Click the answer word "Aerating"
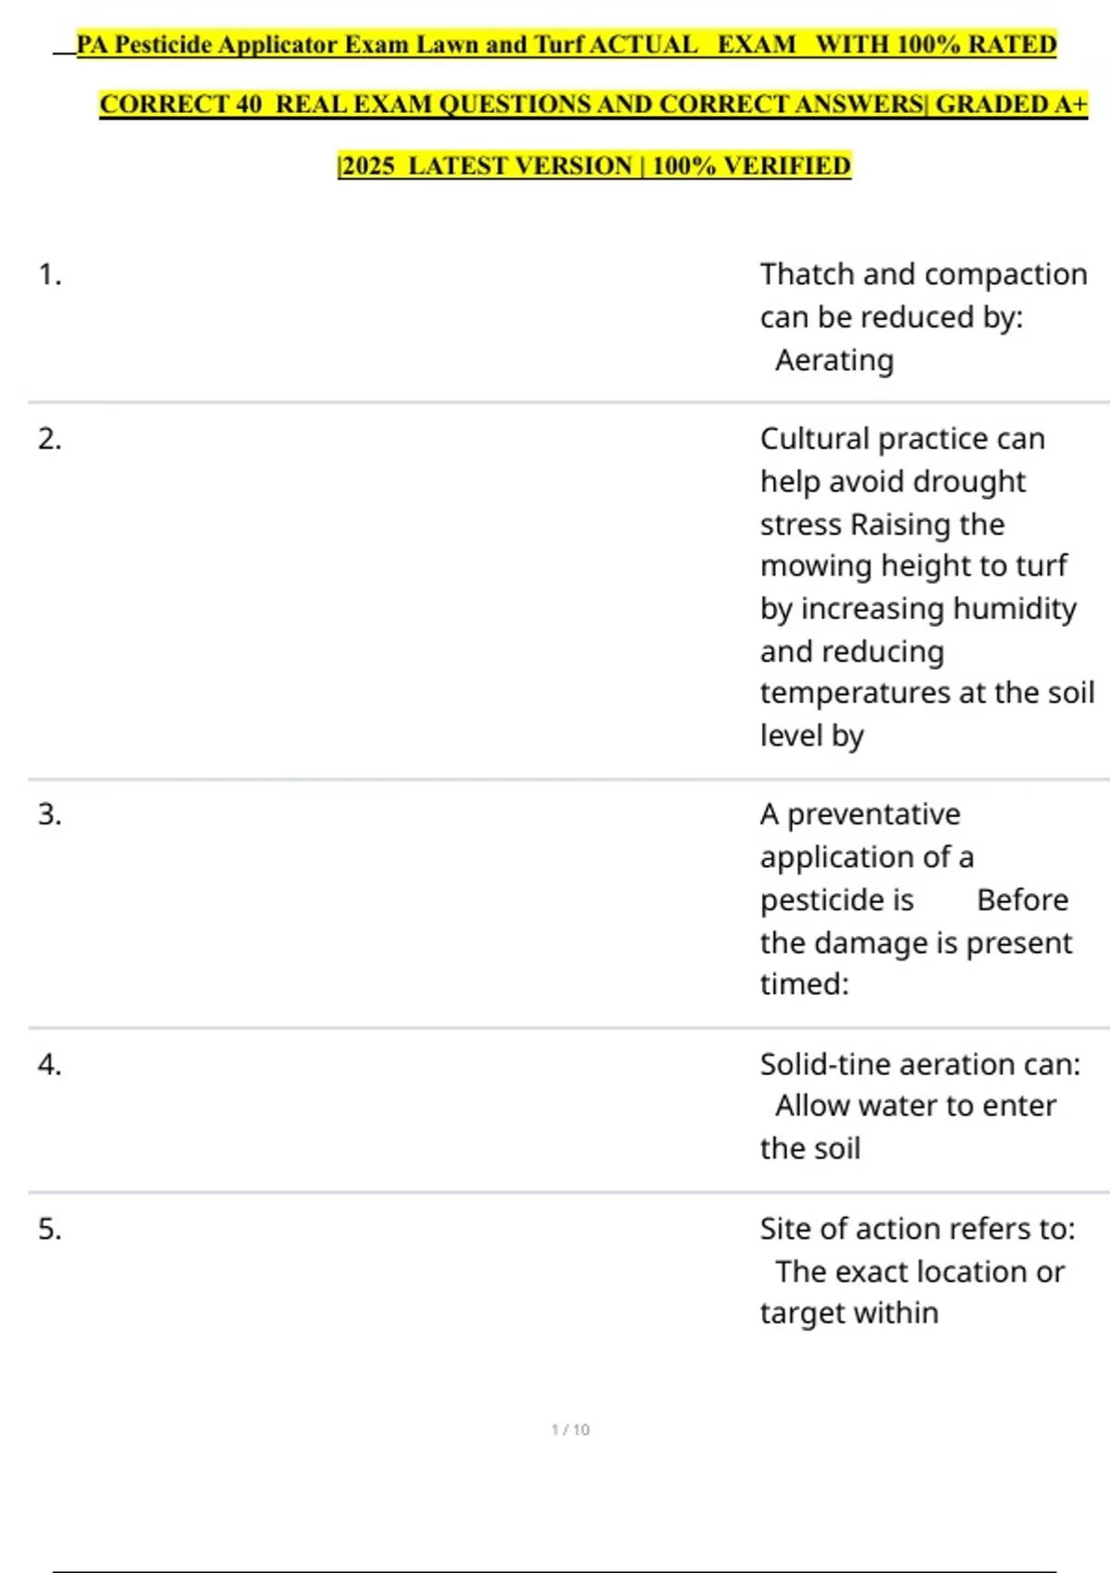The width and height of the screenshot is (1110, 1573). tap(834, 360)
